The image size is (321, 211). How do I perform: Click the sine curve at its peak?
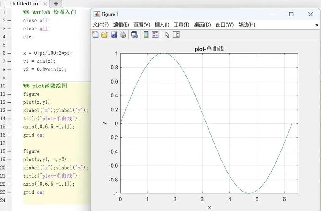(163, 53)
